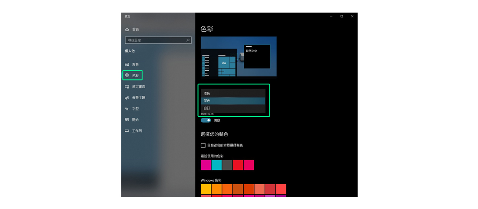478x209 pixels.
Task: Click the color preview thumbnail image
Action: tap(239, 56)
